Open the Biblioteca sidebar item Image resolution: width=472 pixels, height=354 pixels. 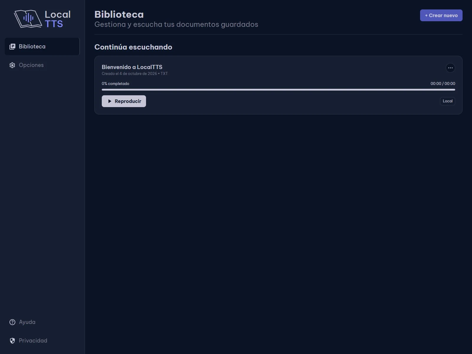pos(42,46)
